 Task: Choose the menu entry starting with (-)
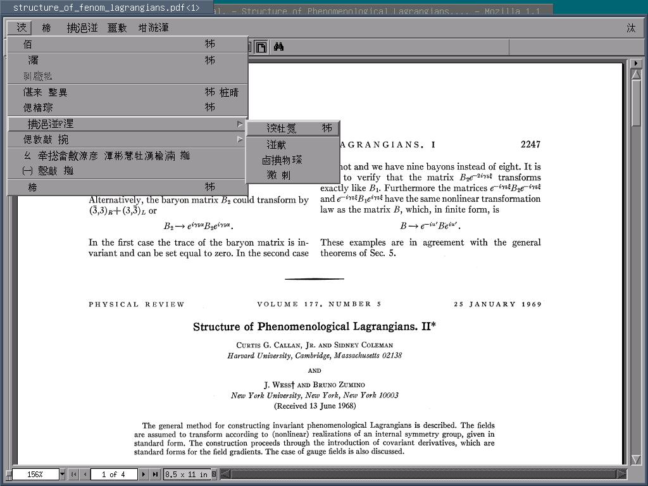[127, 170]
